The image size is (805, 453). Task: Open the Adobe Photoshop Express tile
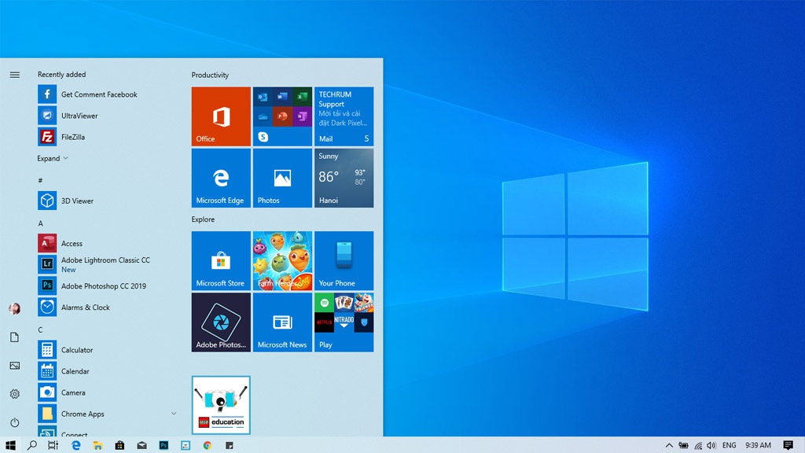(221, 322)
